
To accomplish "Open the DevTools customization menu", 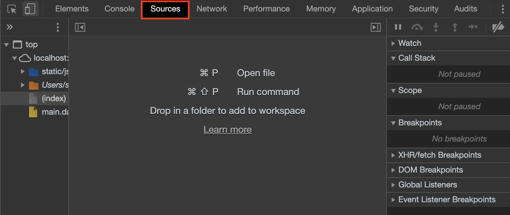I will coord(503,8).
